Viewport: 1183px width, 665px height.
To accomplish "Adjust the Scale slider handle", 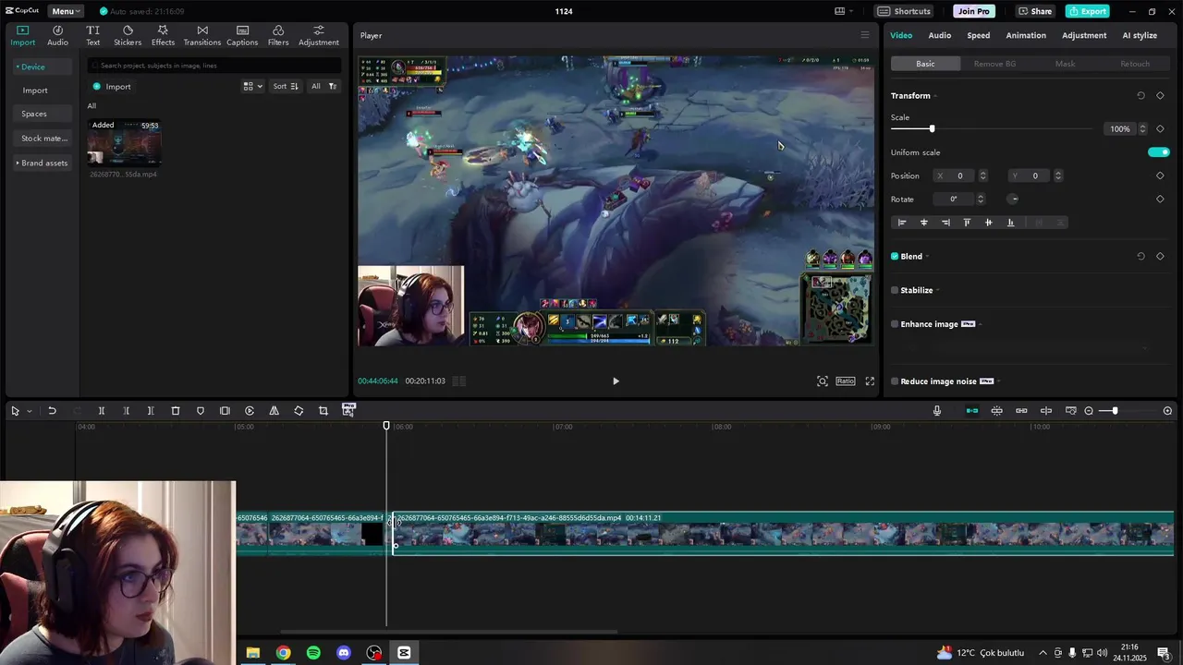I will [932, 129].
